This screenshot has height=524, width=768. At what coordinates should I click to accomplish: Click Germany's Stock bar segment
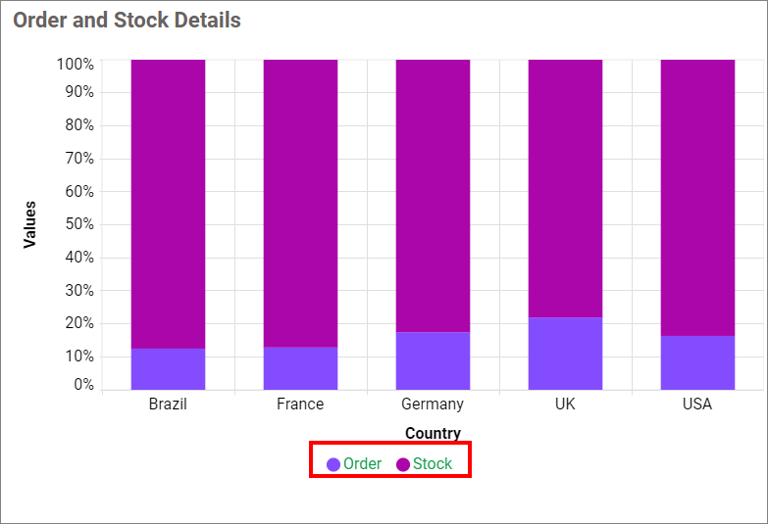[x=433, y=196]
